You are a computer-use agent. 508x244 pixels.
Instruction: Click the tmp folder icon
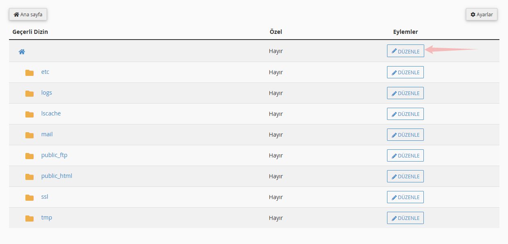click(x=29, y=218)
